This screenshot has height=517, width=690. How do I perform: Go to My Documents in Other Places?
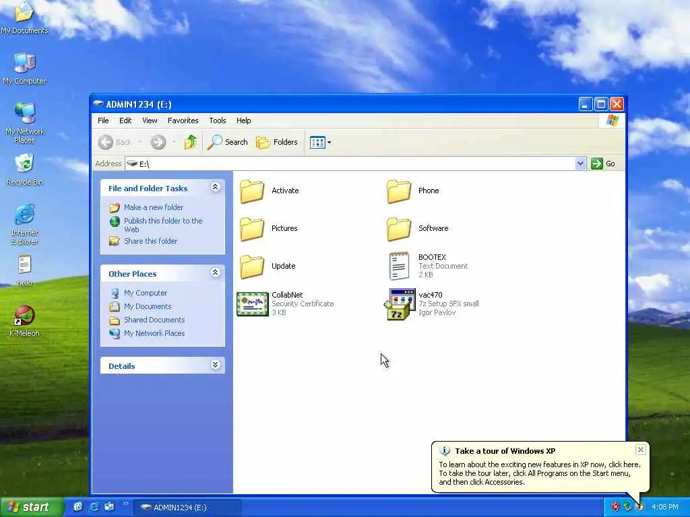click(148, 306)
